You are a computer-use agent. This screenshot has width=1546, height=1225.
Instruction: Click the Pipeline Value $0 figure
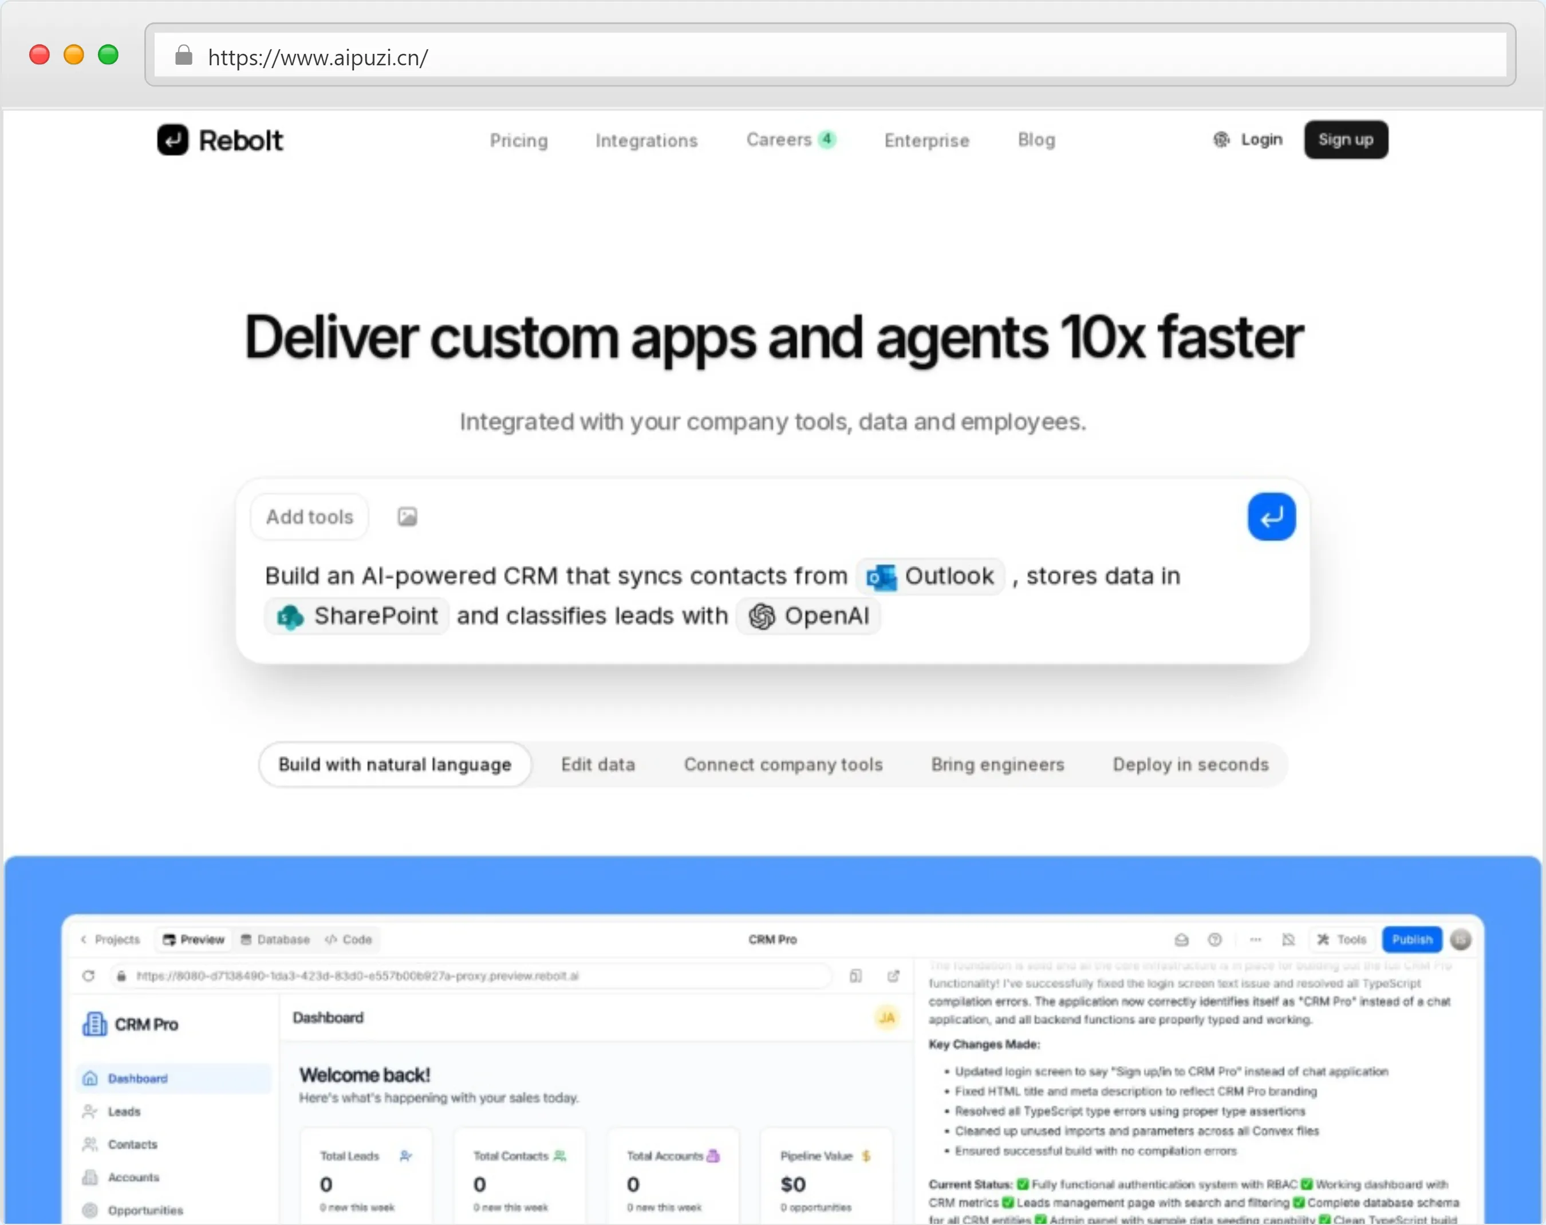(793, 1184)
